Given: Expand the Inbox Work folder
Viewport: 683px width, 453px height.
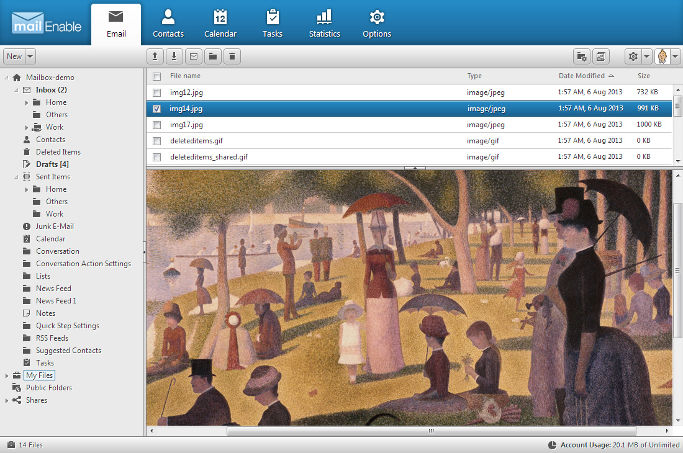Looking at the screenshot, I should point(27,127).
